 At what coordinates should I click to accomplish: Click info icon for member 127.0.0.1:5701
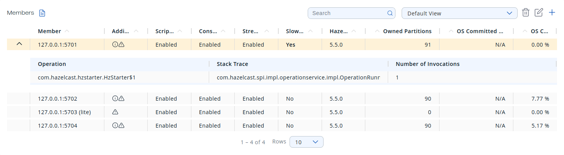(x=115, y=45)
